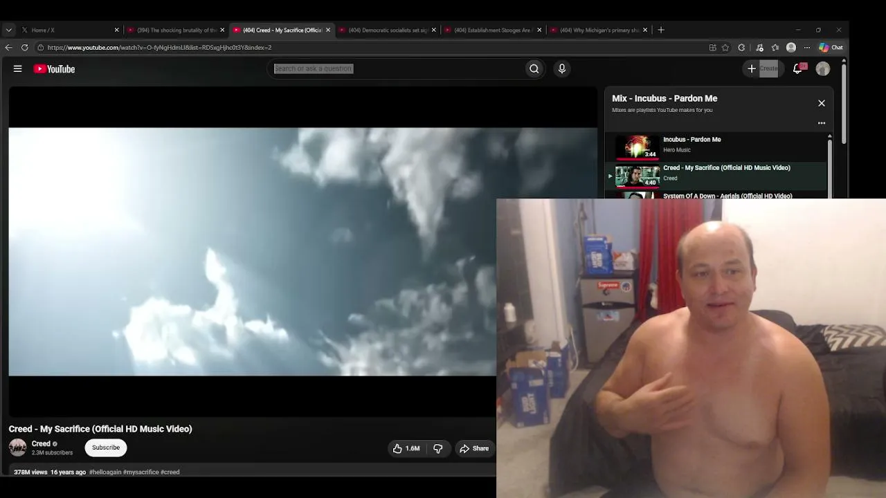The width and height of the screenshot is (886, 498).
Task: Like the Creed video (1.6M)
Action: (406, 448)
